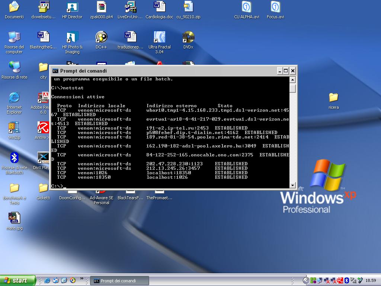Image resolution: width=381 pixels, height=286 pixels.
Task: Click the taskbar clock showing 18.59
Action: (371, 281)
